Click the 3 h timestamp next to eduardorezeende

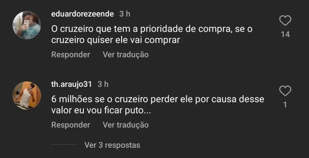[125, 14]
